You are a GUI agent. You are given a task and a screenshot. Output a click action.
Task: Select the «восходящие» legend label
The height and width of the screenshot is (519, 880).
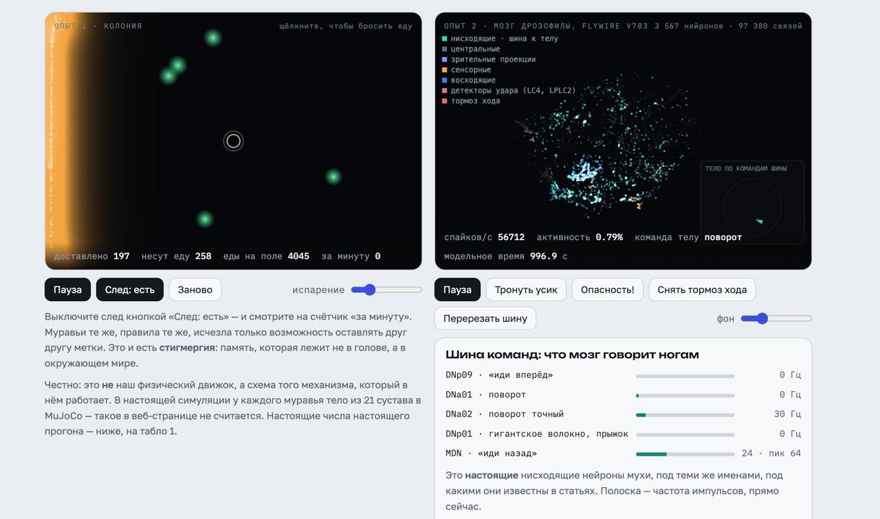coord(473,80)
